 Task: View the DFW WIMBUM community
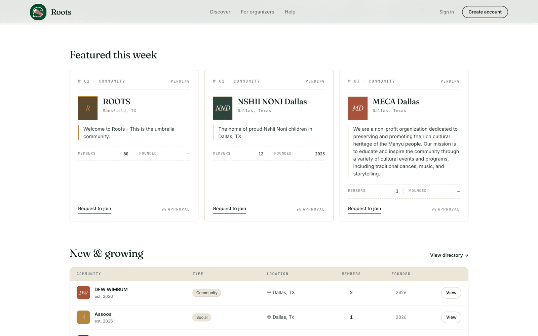click(451, 293)
